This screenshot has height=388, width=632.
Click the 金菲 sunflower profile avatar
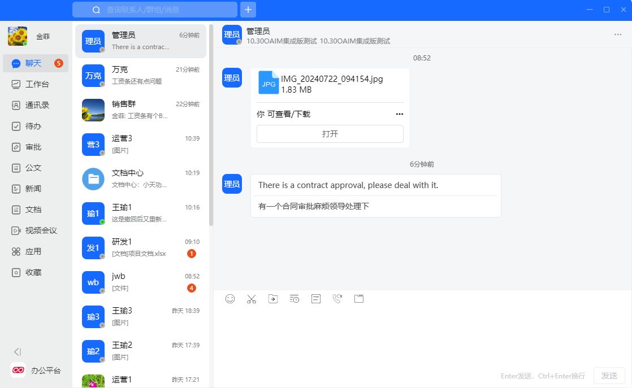pos(18,36)
